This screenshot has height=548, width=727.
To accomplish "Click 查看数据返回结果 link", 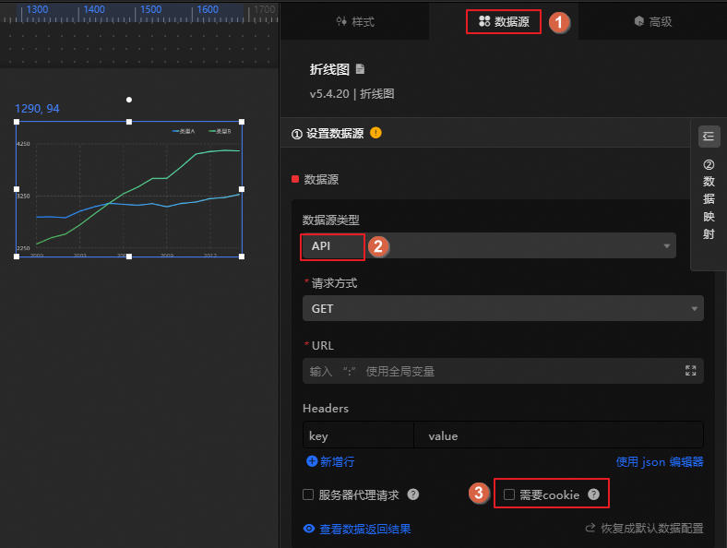I will [365, 529].
